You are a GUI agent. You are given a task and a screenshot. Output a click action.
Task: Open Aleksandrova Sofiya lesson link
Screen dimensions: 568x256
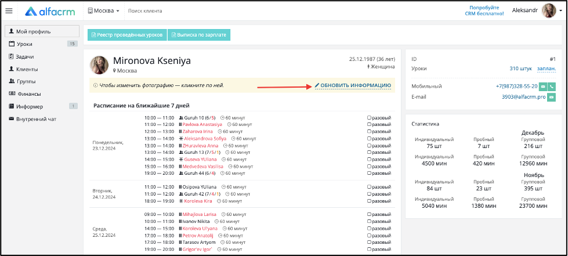coord(205,139)
